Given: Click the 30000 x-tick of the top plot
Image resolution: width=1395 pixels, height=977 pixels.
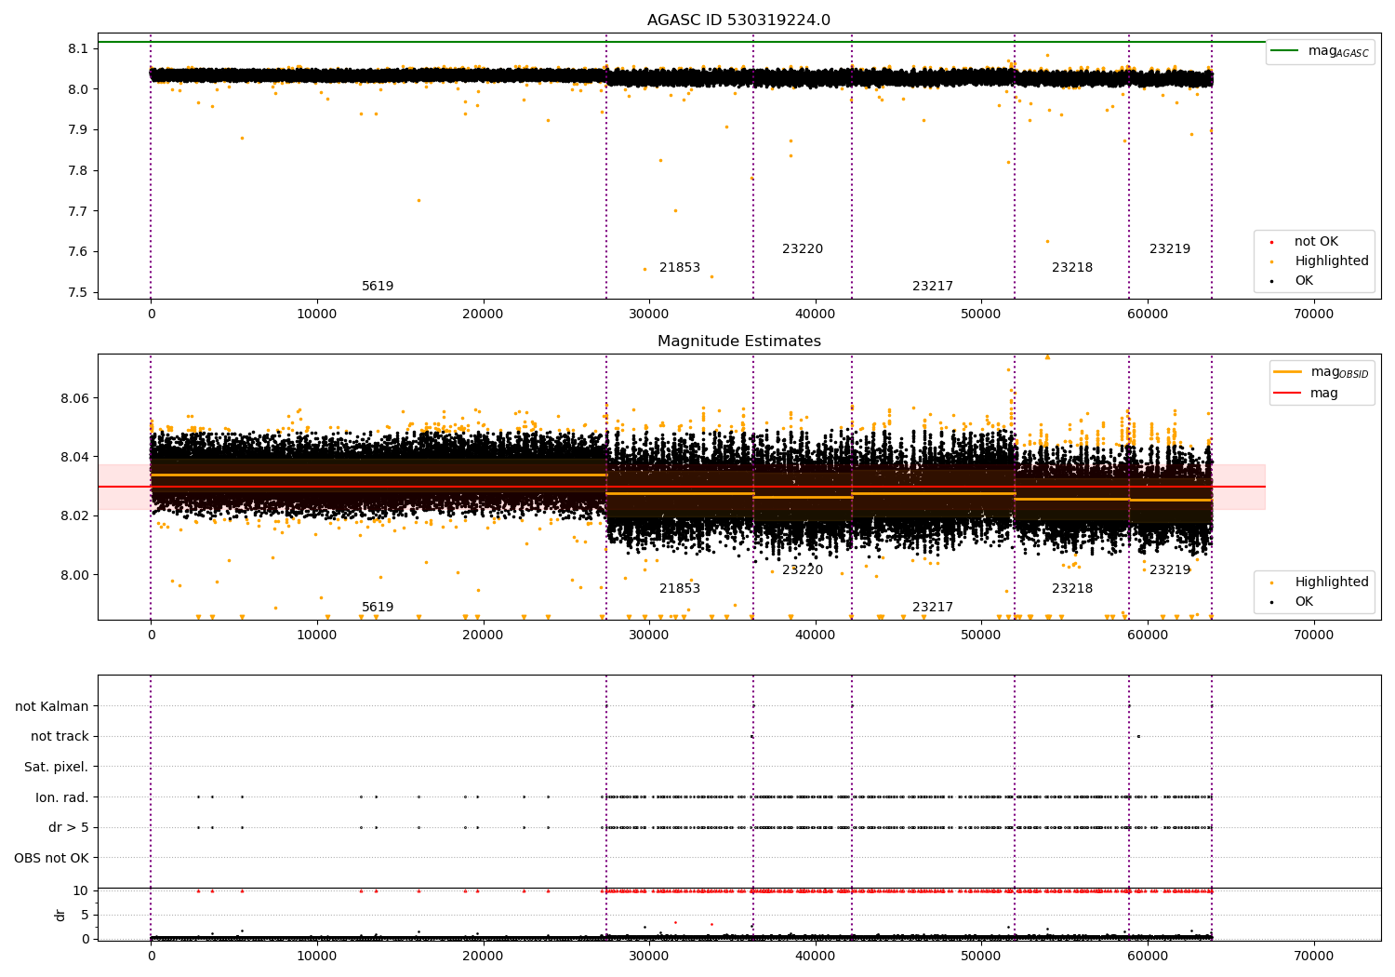Looking at the screenshot, I should tap(649, 314).
